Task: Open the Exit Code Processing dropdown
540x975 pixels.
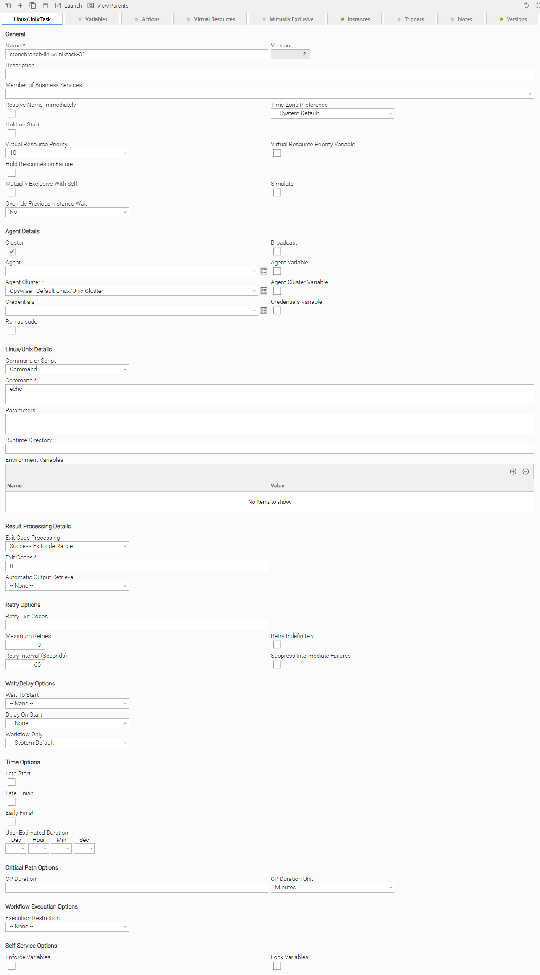Action: click(67, 546)
